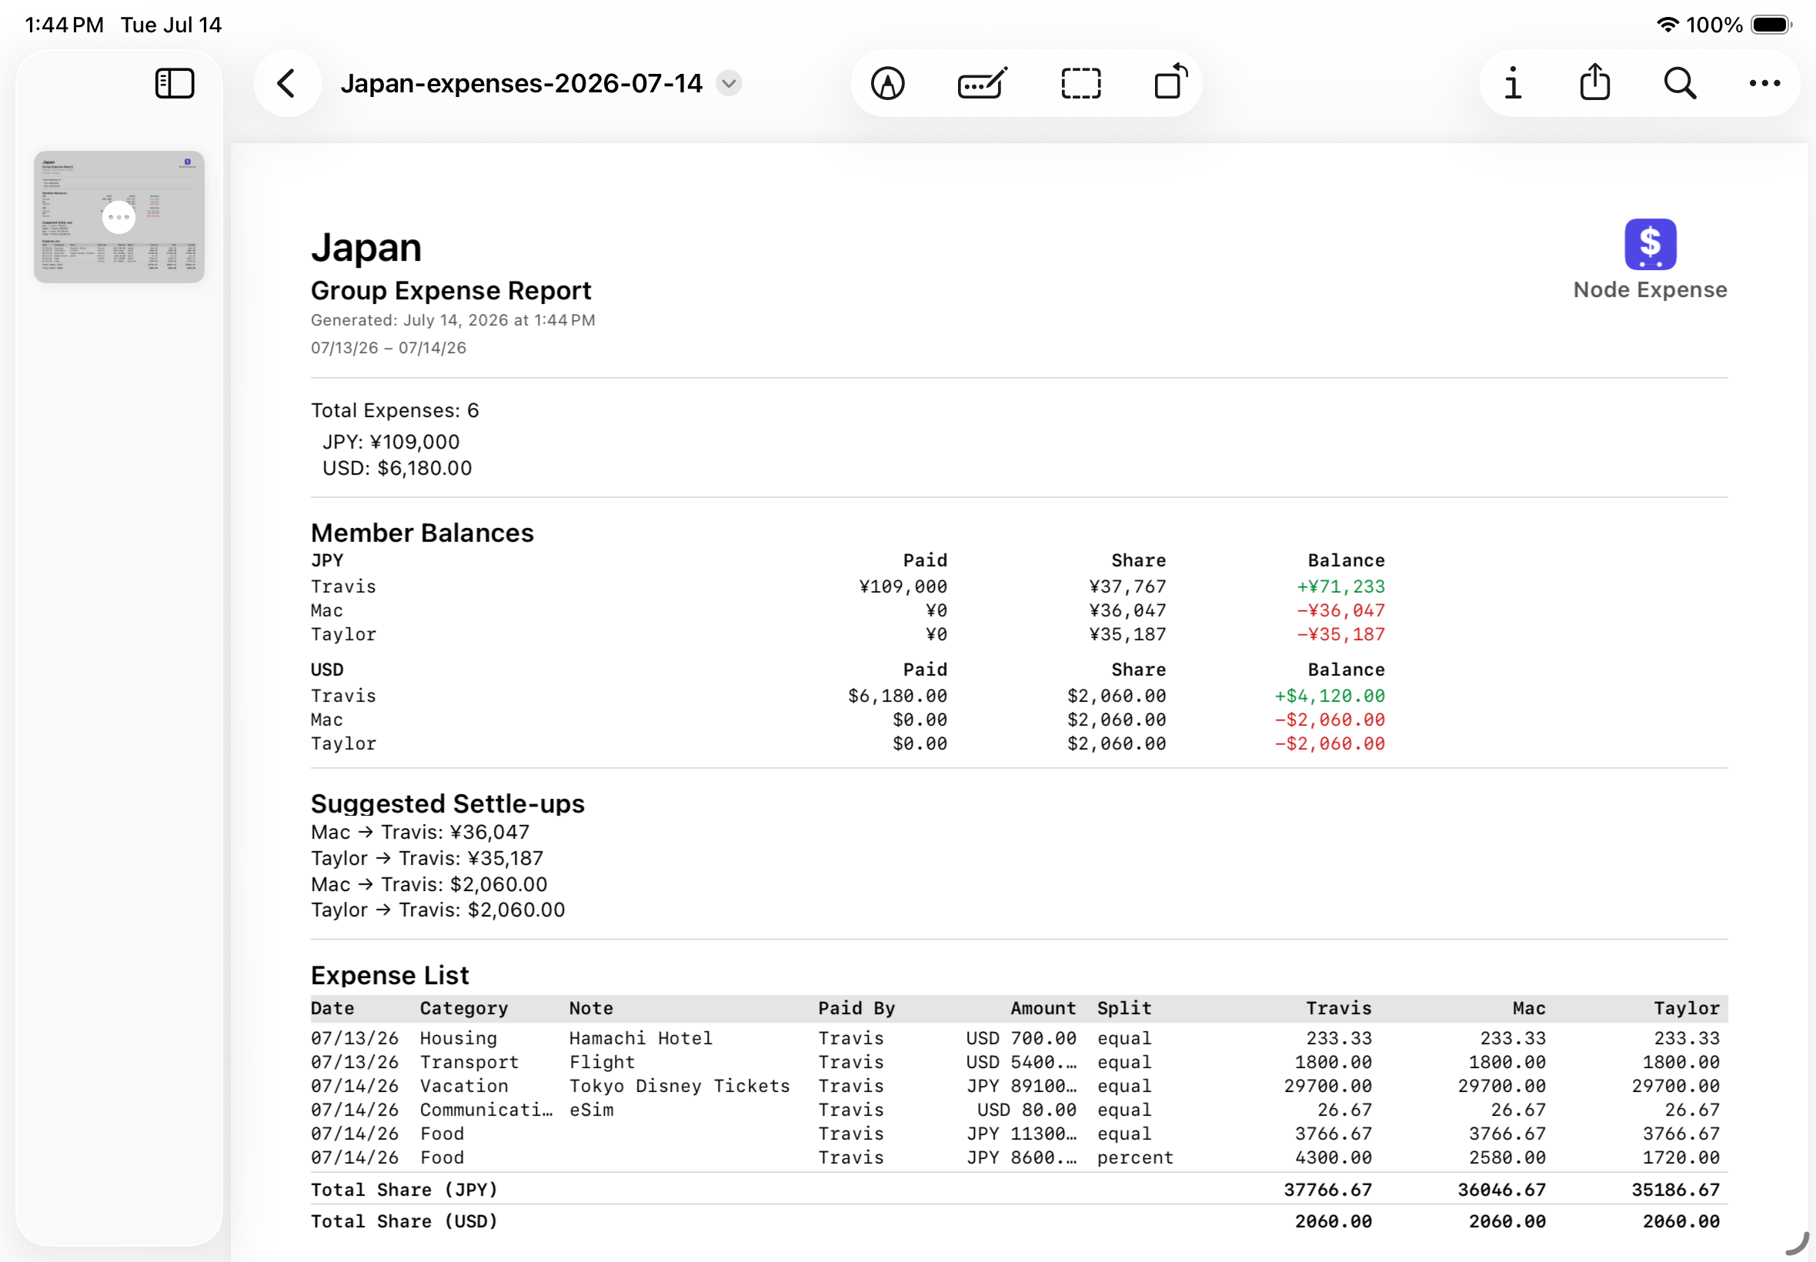Image resolution: width=1816 pixels, height=1262 pixels.
Task: Select 'Taylor → Travis: $2,060.00' line
Action: pos(438,910)
